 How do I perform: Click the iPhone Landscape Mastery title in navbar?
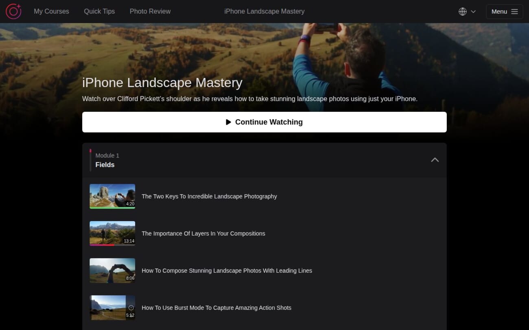264,11
